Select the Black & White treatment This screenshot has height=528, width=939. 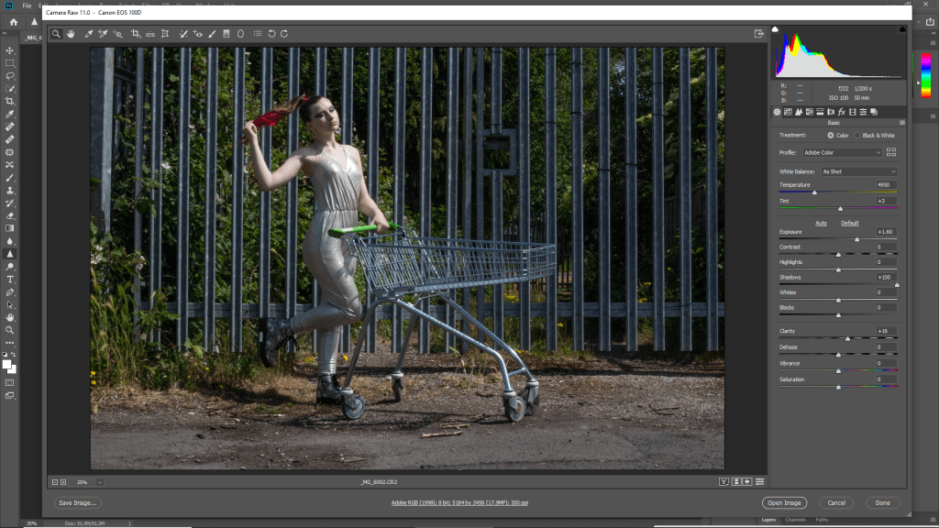pos(858,135)
